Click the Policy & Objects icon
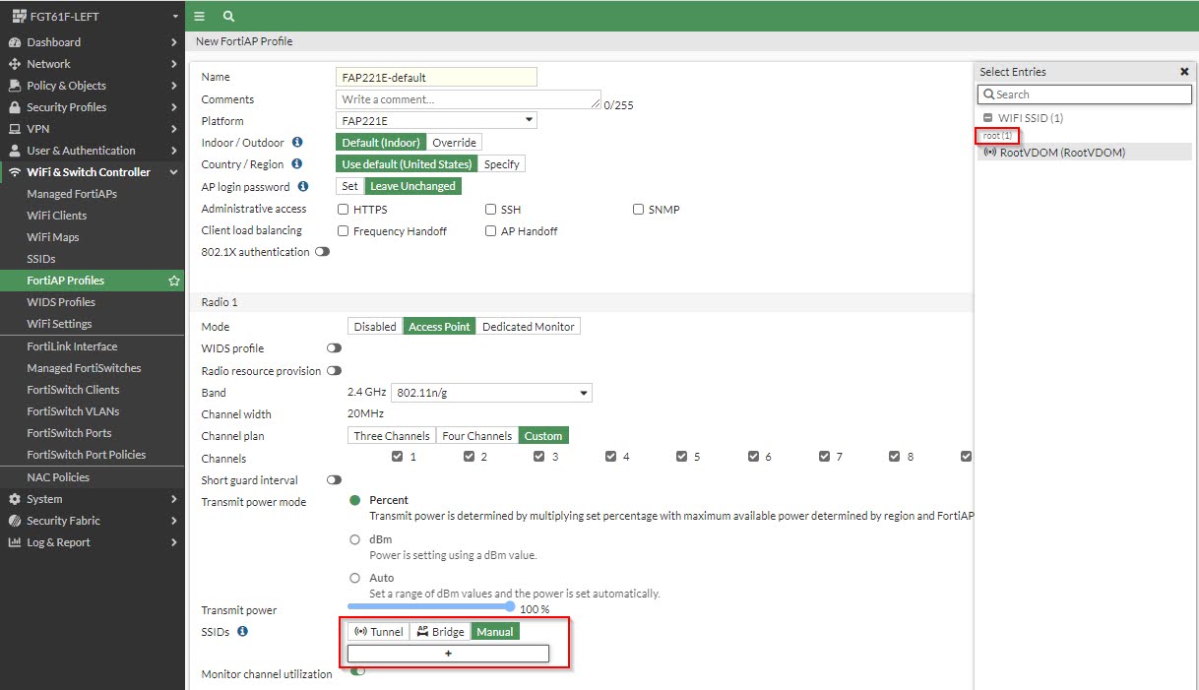Viewport: 1199px width, 690px height. [15, 86]
